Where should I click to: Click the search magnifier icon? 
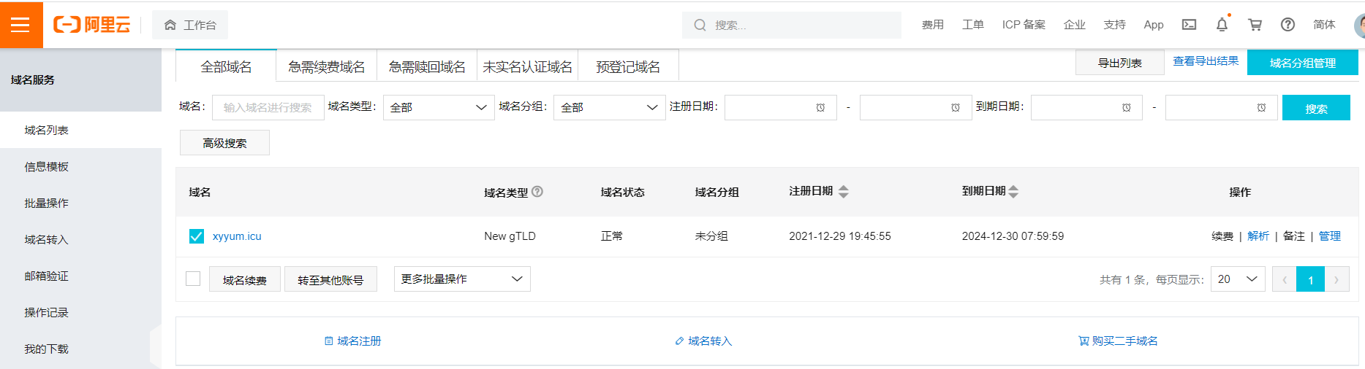coord(700,25)
